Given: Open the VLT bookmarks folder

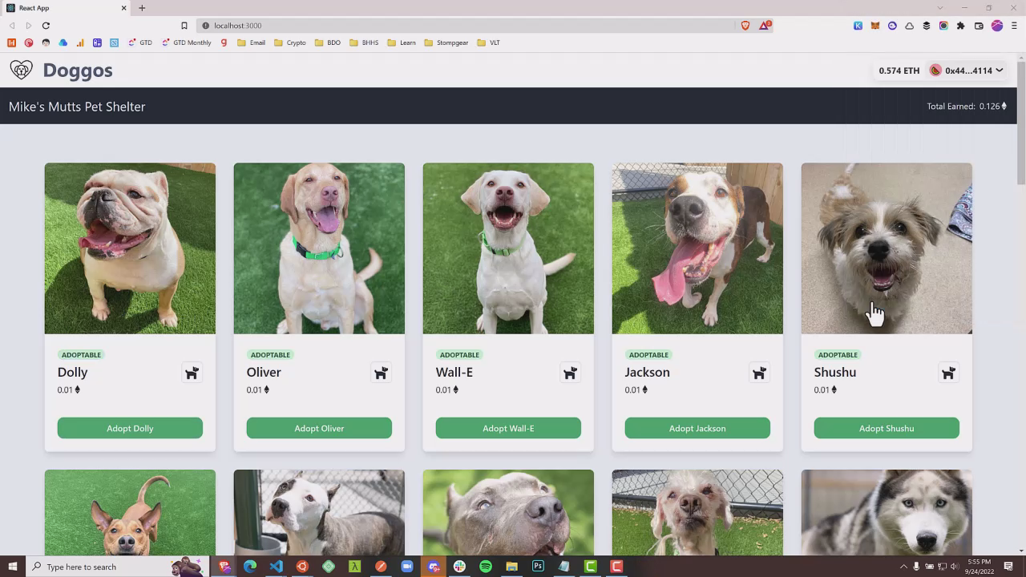Looking at the screenshot, I should pyautogui.click(x=488, y=42).
